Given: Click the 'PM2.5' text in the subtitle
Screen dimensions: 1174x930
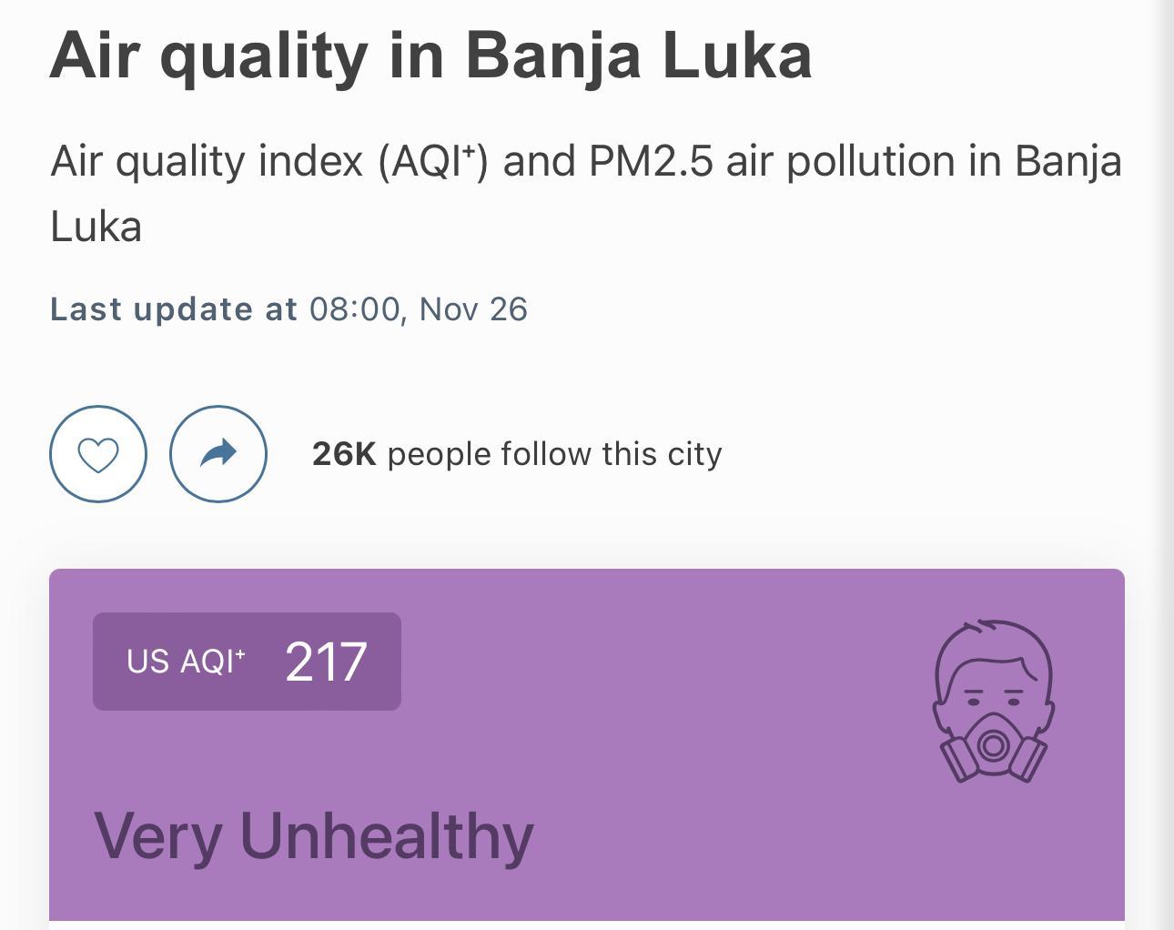Looking at the screenshot, I should pyautogui.click(x=651, y=161).
